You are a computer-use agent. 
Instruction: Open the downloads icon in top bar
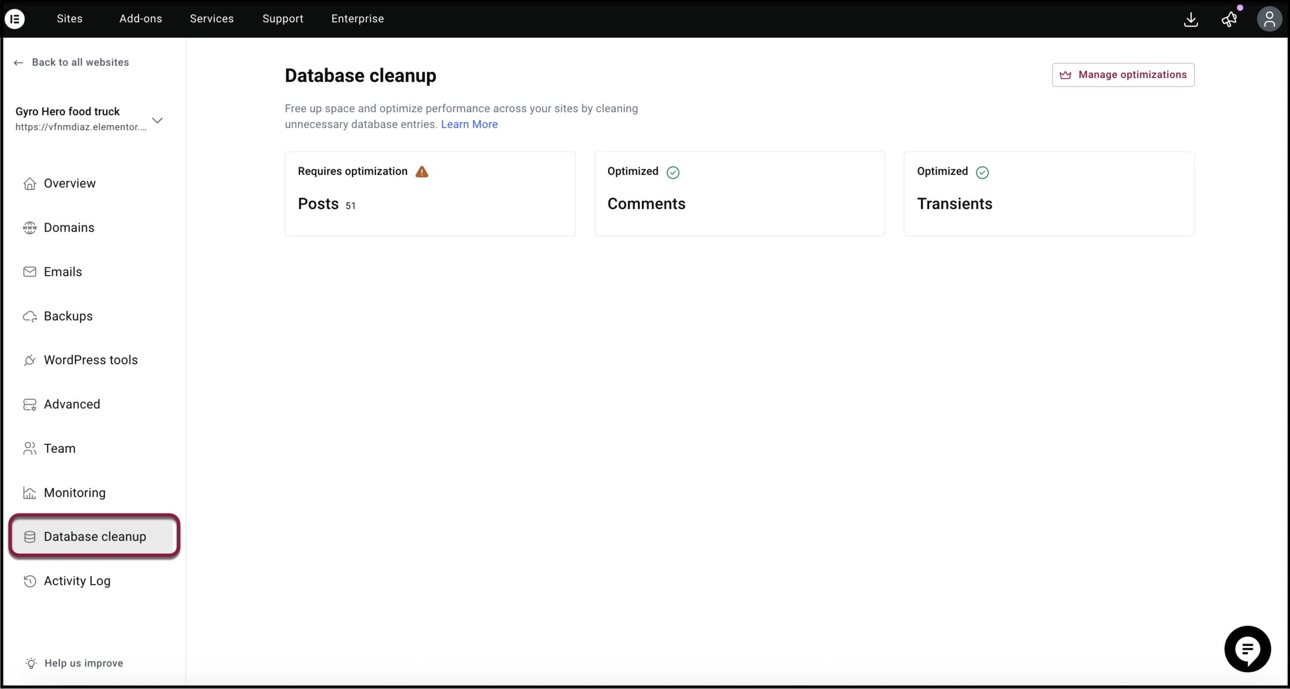[x=1191, y=20]
